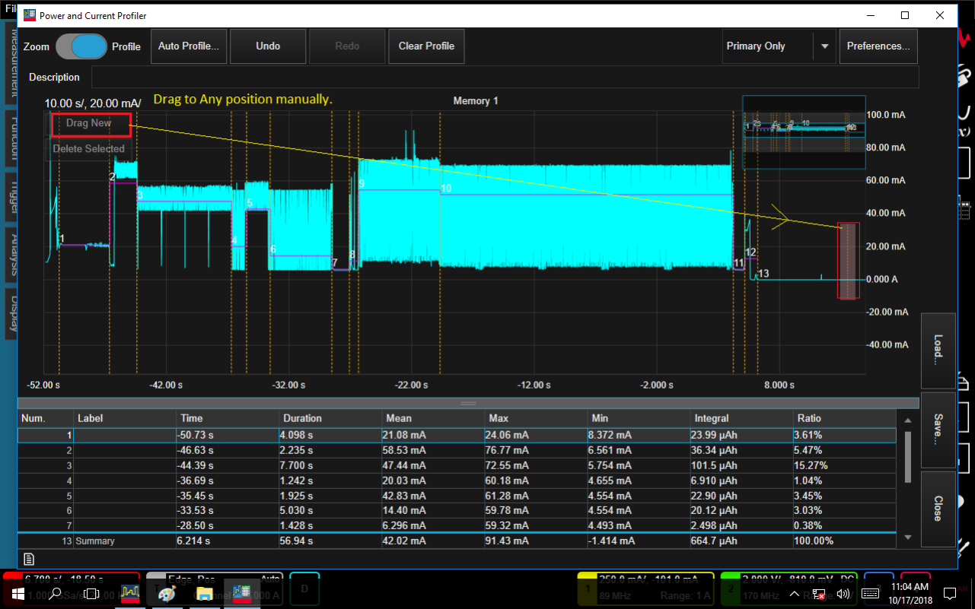Click the Close side button

pos(938,509)
